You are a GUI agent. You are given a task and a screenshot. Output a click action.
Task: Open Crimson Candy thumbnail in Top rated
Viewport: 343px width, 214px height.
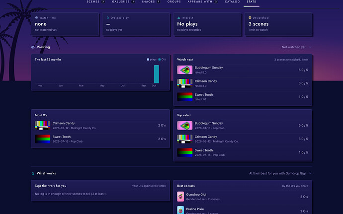pos(184,139)
